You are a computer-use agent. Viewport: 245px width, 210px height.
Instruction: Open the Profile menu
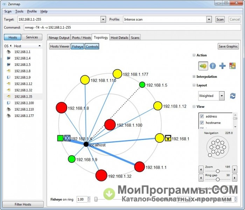pos(32,12)
